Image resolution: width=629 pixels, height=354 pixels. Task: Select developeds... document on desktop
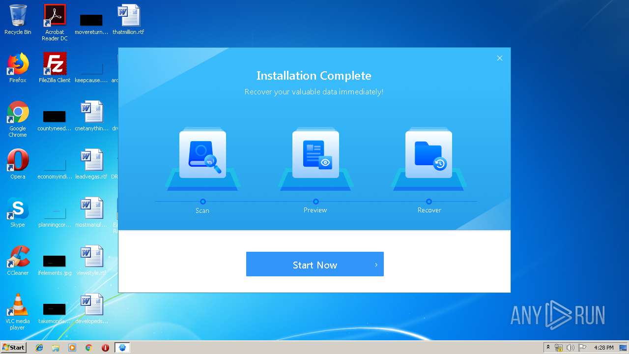tap(91, 309)
